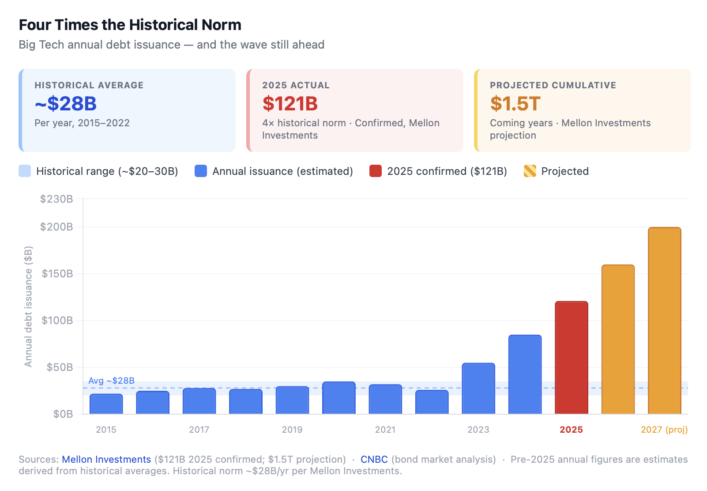This screenshot has width=707, height=491.
Task: Click the bold 2025 axis label
Action: tap(571, 429)
